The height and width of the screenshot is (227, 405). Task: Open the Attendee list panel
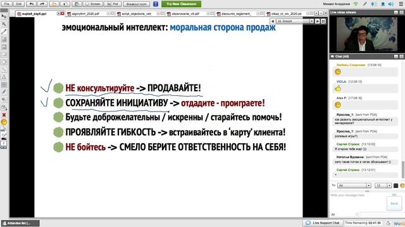(x=20, y=223)
